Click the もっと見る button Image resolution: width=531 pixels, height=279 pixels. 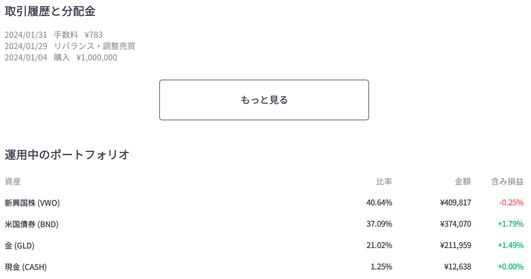pos(264,100)
